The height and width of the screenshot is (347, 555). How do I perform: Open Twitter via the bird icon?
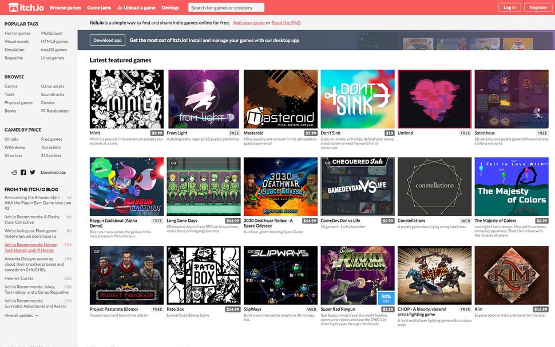point(31,172)
